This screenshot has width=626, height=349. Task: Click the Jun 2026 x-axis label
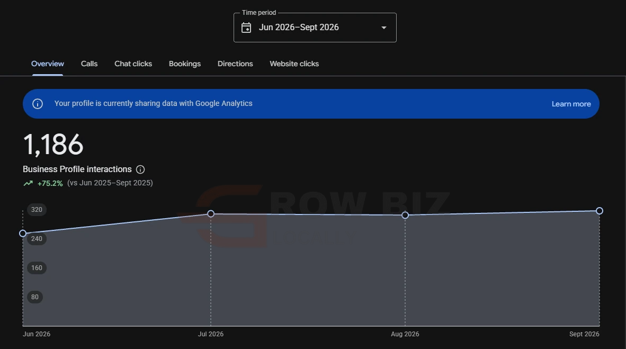pyautogui.click(x=37, y=334)
